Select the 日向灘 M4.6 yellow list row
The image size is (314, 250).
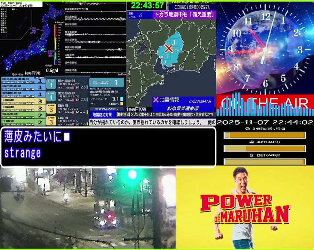[23, 108]
